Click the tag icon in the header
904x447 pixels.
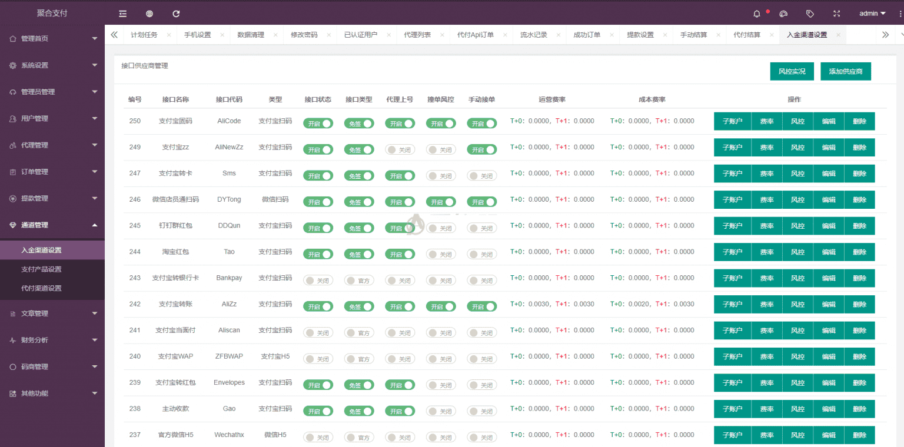[x=810, y=13]
